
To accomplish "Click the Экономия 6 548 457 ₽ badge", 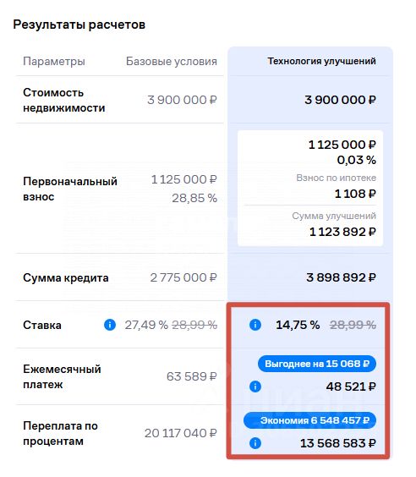I will point(309,420).
